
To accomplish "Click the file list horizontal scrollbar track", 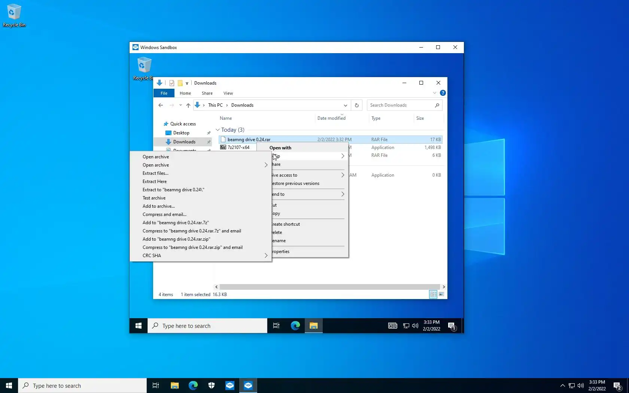I will click(329, 287).
